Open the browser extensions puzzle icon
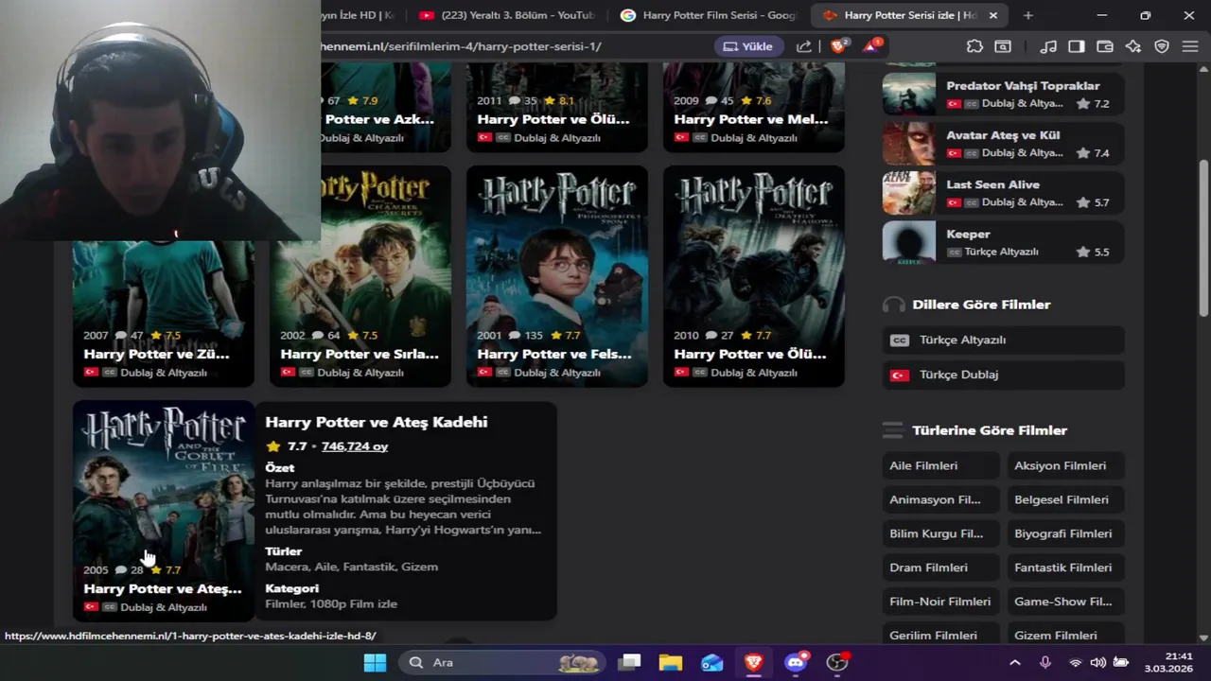Image resolution: width=1211 pixels, height=681 pixels. pos(974,45)
